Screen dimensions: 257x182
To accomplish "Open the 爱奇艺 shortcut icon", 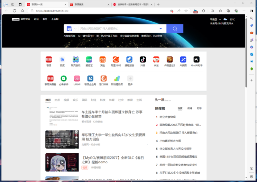I will pos(89,60).
